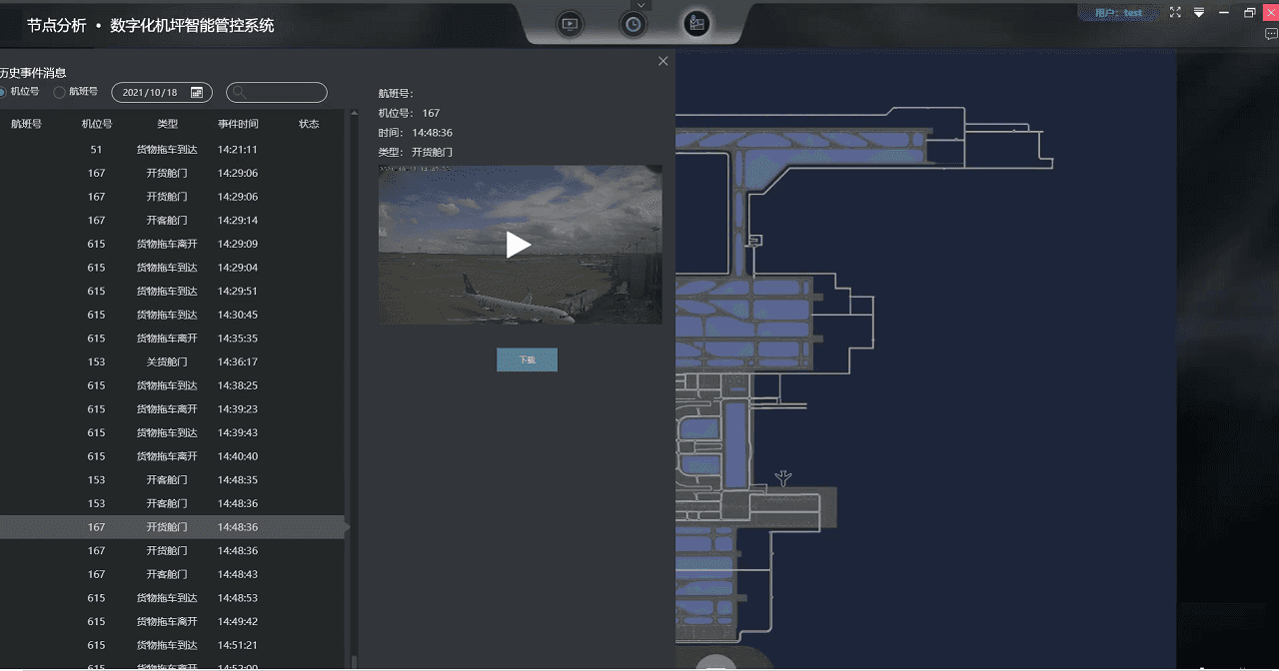
Task: Close the event detail panel with X
Action: pyautogui.click(x=663, y=62)
